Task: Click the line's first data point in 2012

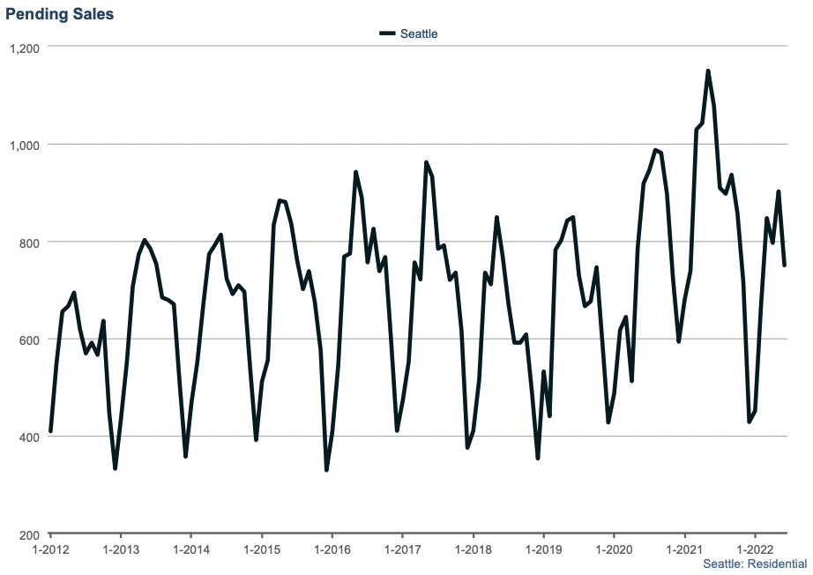Action: tap(51, 431)
